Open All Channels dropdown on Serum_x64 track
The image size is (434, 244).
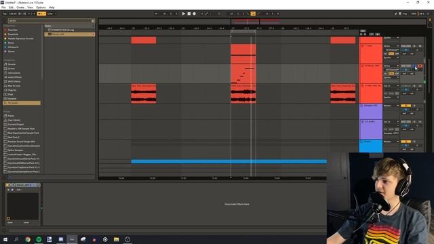point(391,70)
